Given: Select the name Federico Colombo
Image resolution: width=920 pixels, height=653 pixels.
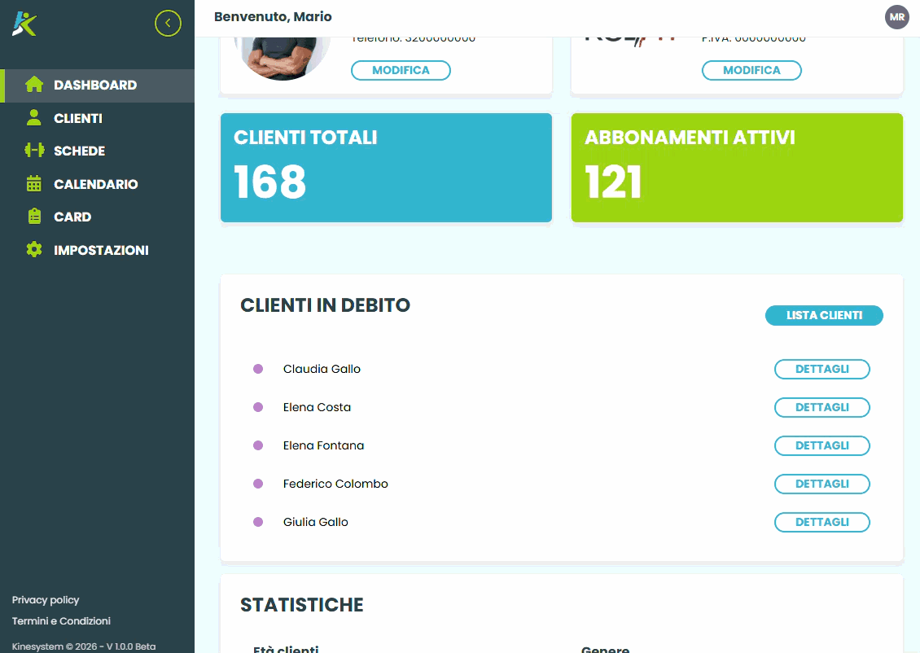Looking at the screenshot, I should pyautogui.click(x=335, y=484).
